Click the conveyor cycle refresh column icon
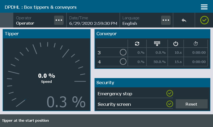 click(137, 44)
